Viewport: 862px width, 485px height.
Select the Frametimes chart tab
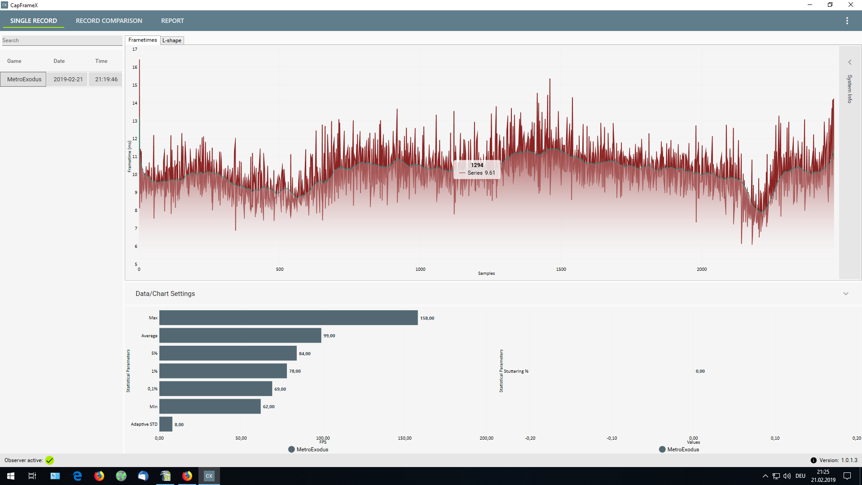[142, 40]
